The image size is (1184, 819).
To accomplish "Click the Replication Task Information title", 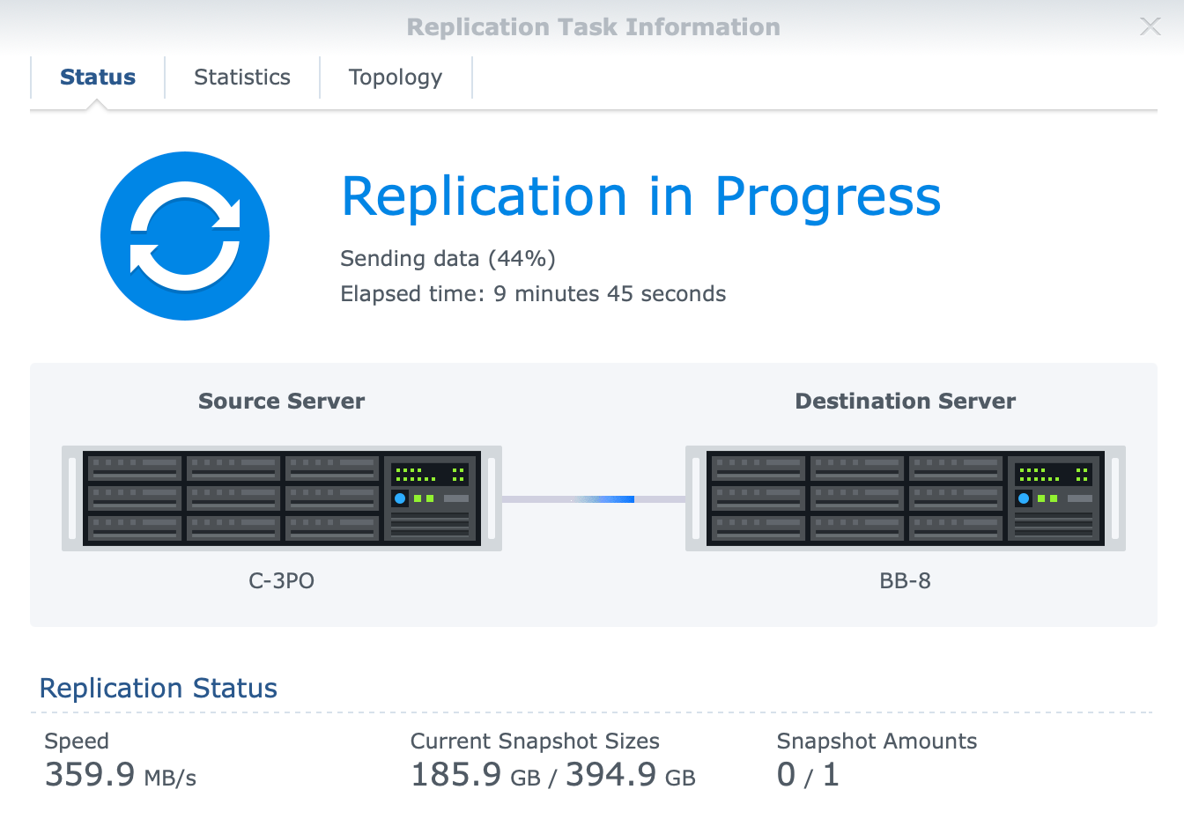I will click(x=594, y=27).
